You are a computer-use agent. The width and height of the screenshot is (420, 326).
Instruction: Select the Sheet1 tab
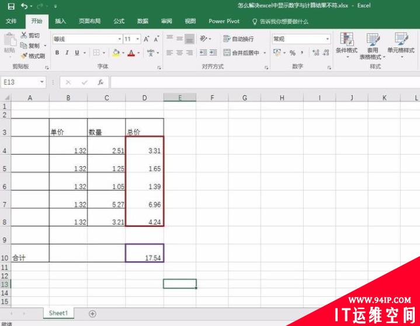tap(58, 313)
